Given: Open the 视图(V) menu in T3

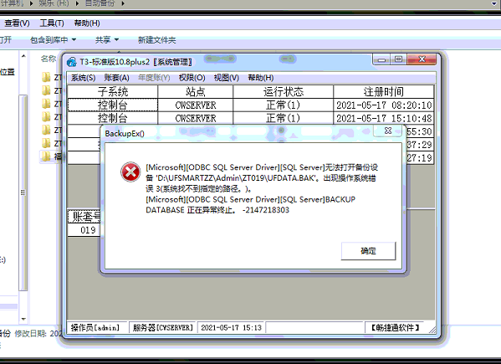Looking at the screenshot, I should tap(226, 78).
